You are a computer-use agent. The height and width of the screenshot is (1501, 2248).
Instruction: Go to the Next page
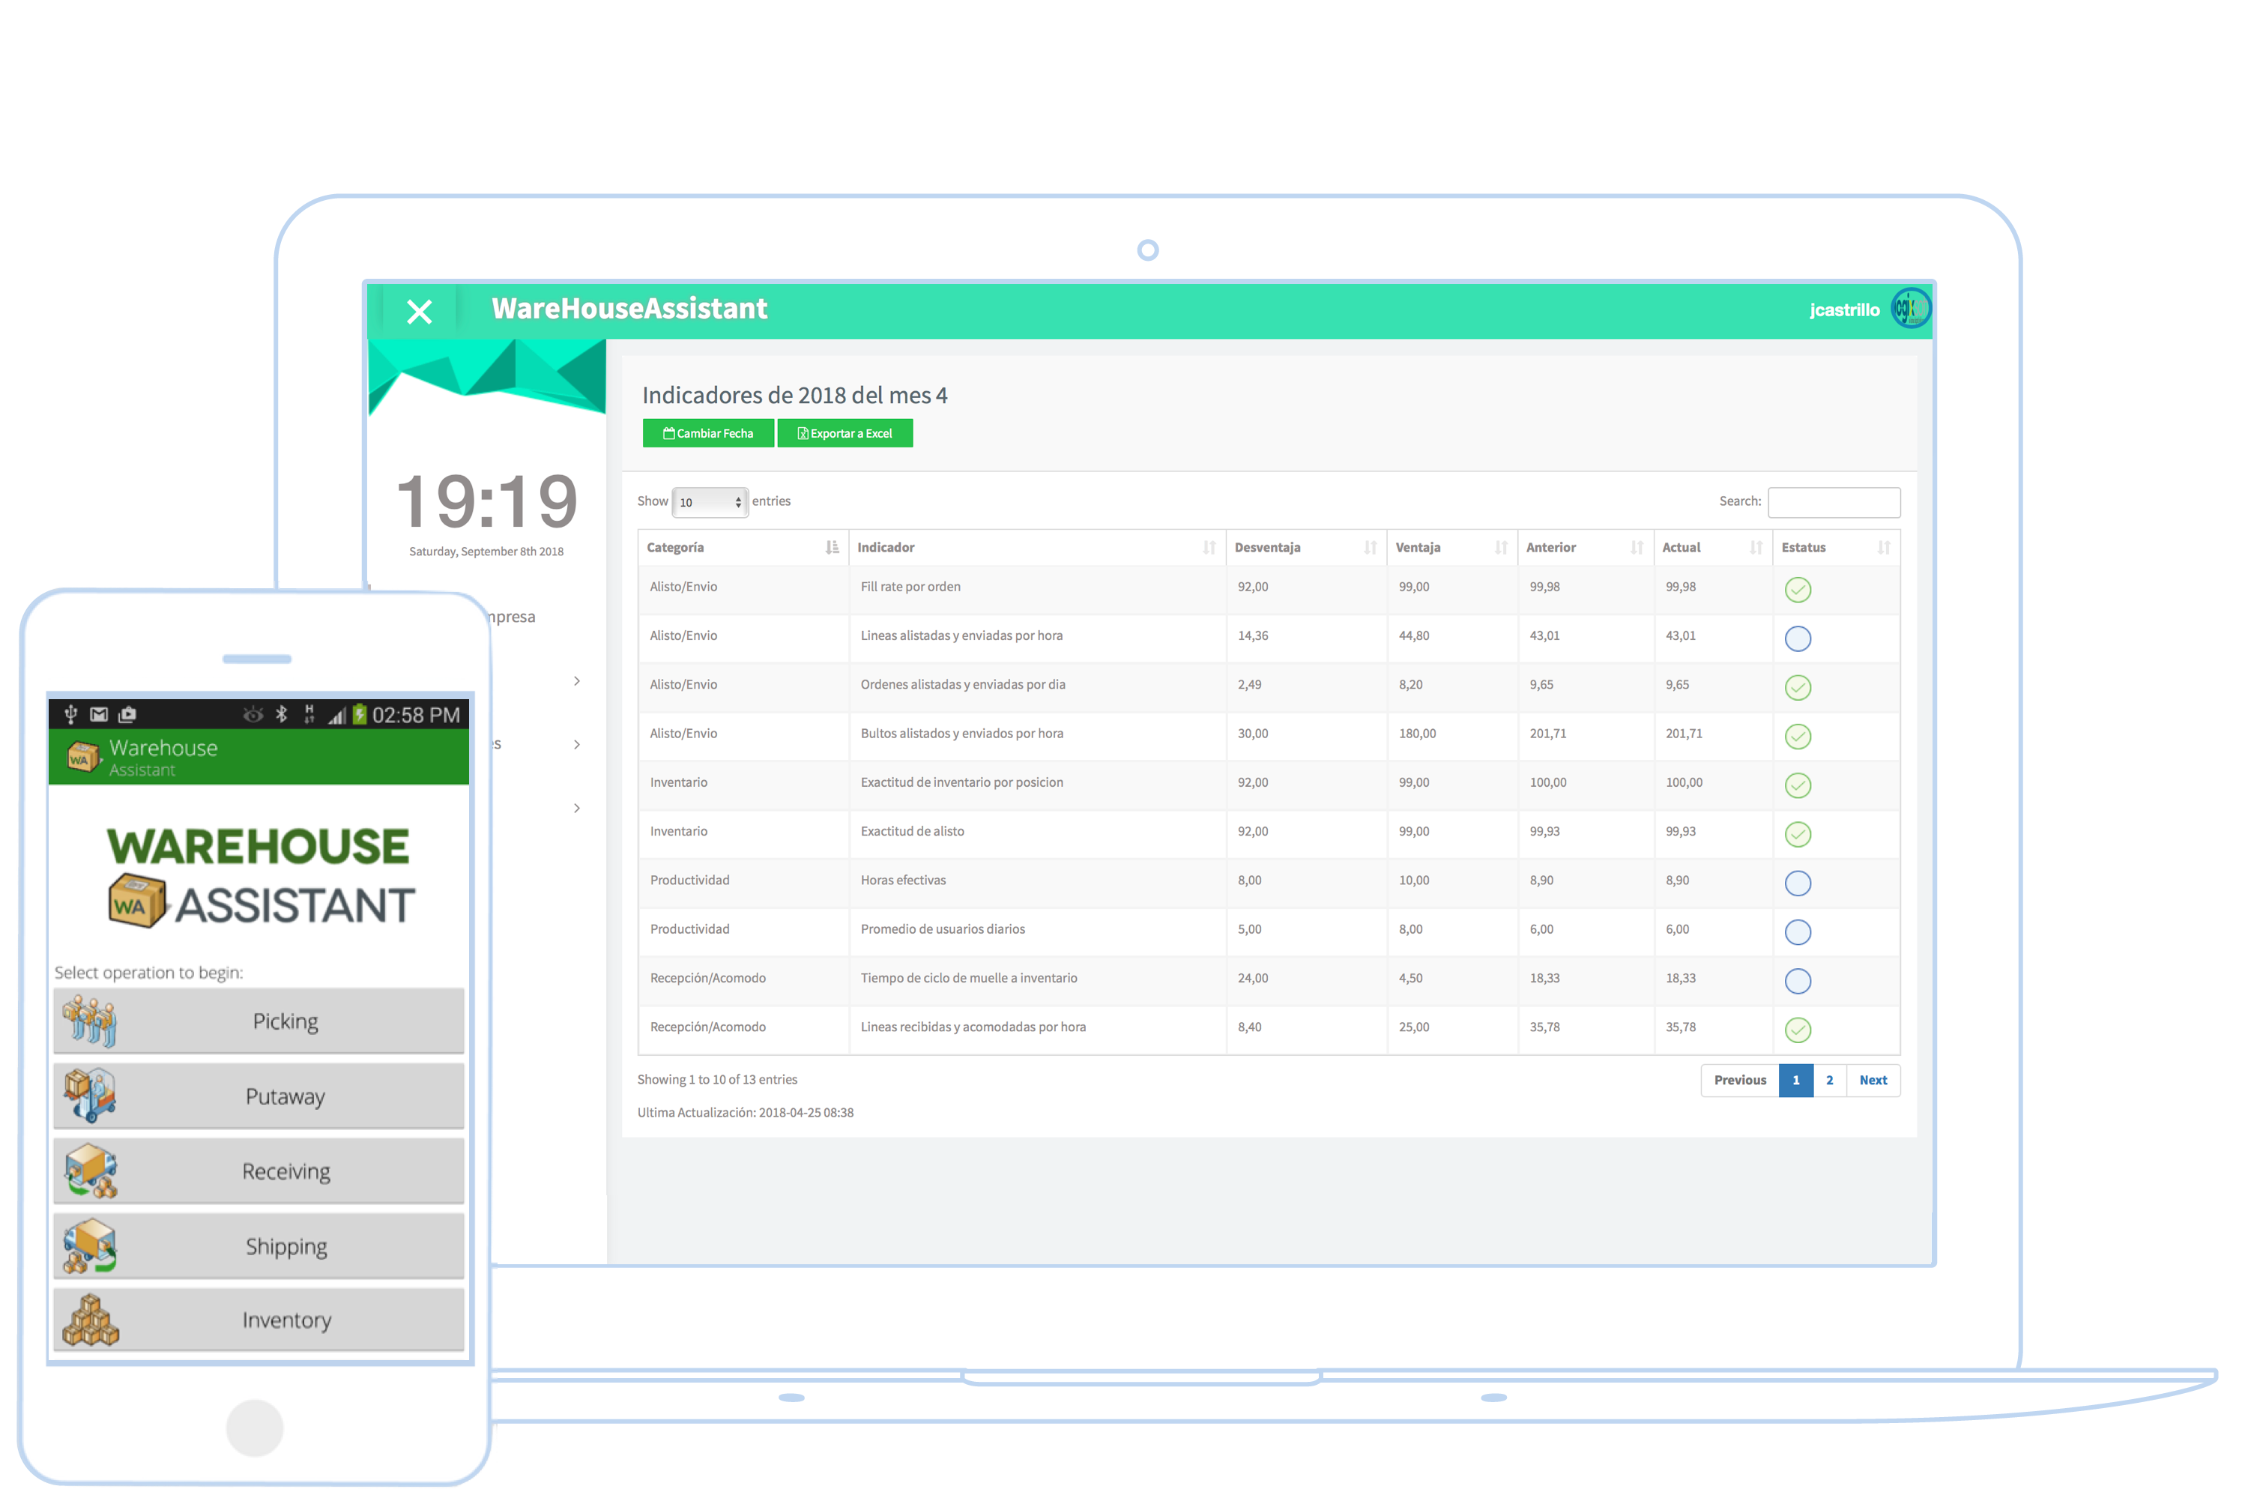click(x=1873, y=1080)
